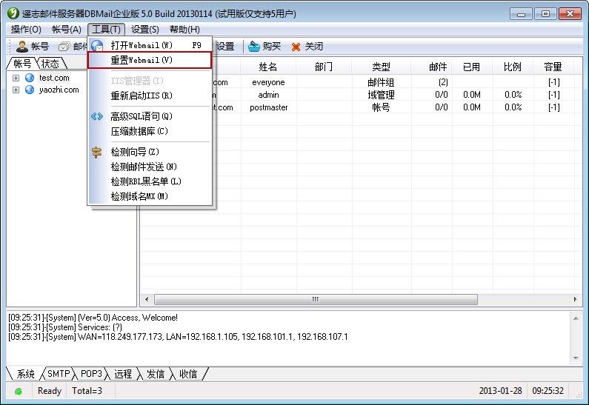
Task: Click the 部门 column header
Action: 324,67
